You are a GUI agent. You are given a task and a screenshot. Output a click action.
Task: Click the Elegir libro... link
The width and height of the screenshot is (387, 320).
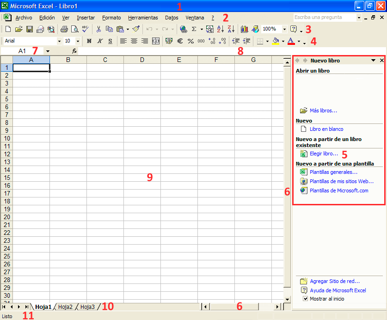point(324,154)
